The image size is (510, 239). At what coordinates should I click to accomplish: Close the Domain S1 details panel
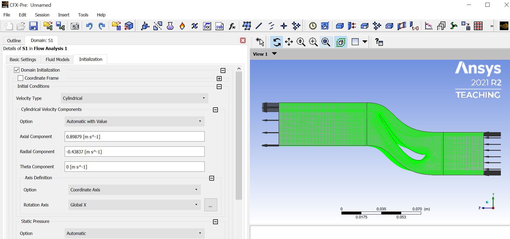pyautogui.click(x=243, y=40)
